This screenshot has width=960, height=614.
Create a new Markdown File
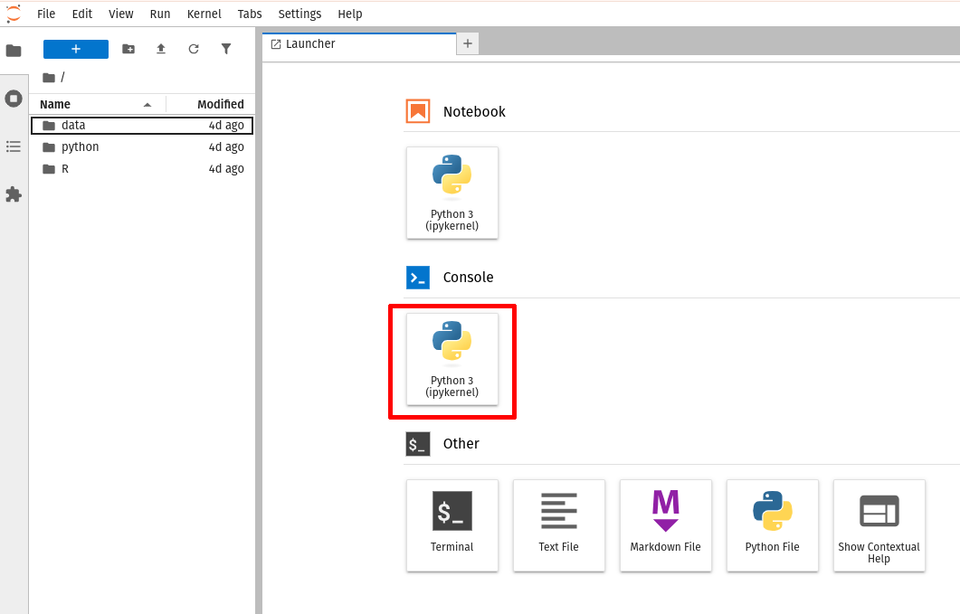click(x=665, y=524)
